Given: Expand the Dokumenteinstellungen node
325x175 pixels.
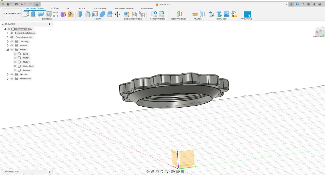Looking at the screenshot, I should click(x=8, y=33).
